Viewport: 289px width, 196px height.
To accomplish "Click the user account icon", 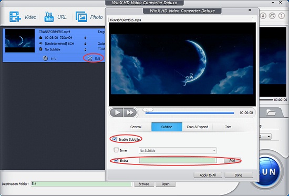I will [263, 16].
